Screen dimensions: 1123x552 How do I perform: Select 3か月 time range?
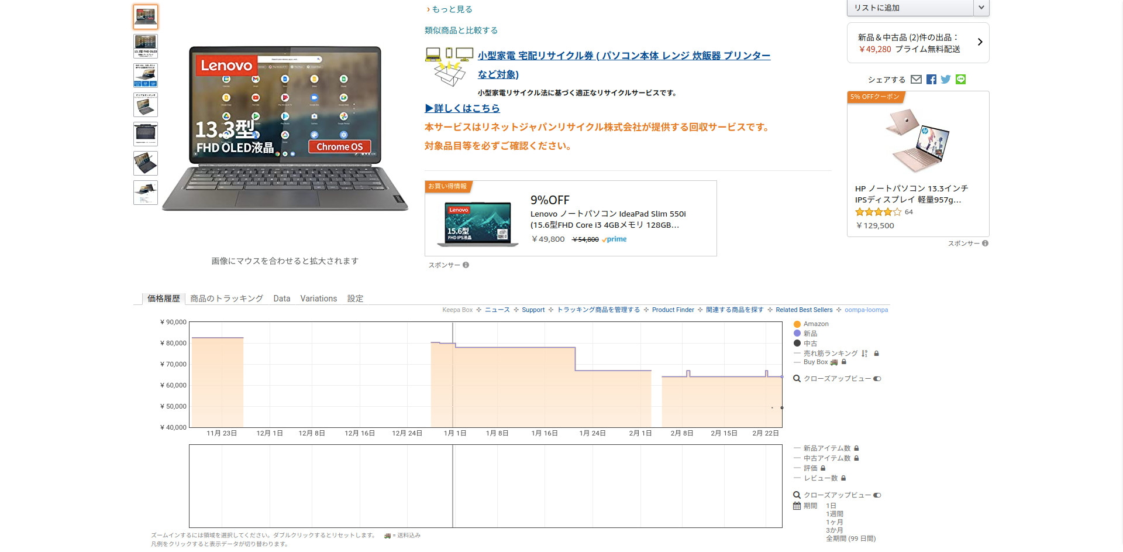coord(835,530)
